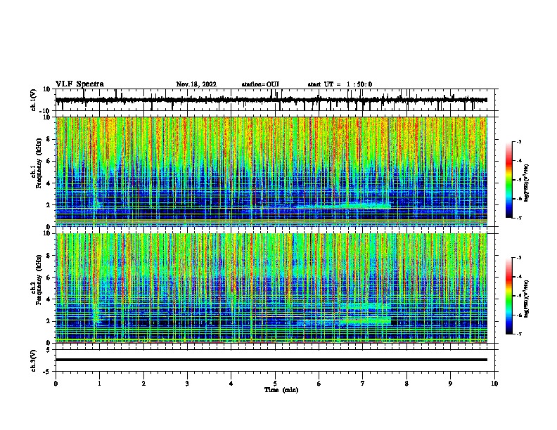Screen dimensions: 557x430
Task: Click the "VLF Spectra" title text
Action: [79, 84]
